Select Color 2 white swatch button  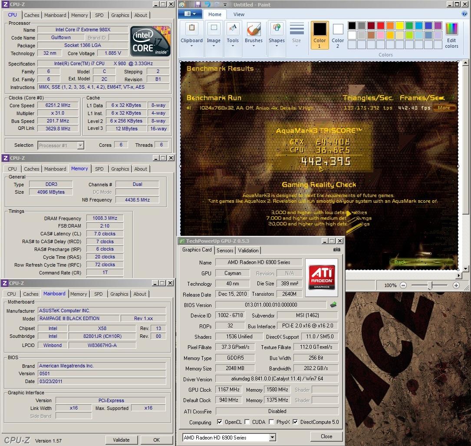338,35
